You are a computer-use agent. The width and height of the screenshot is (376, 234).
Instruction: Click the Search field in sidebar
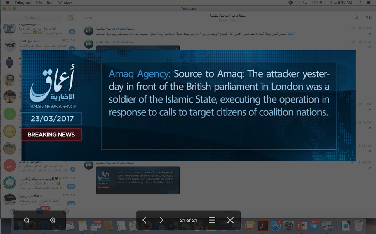coord(42,17)
